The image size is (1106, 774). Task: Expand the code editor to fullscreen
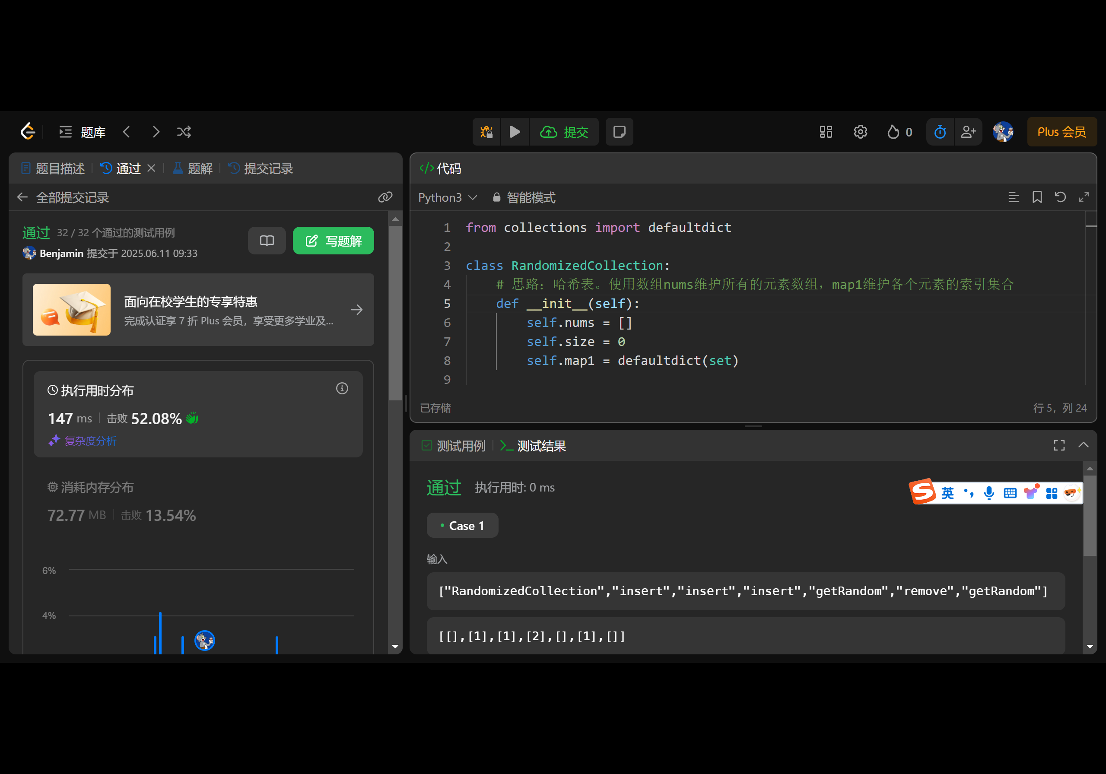point(1084,197)
